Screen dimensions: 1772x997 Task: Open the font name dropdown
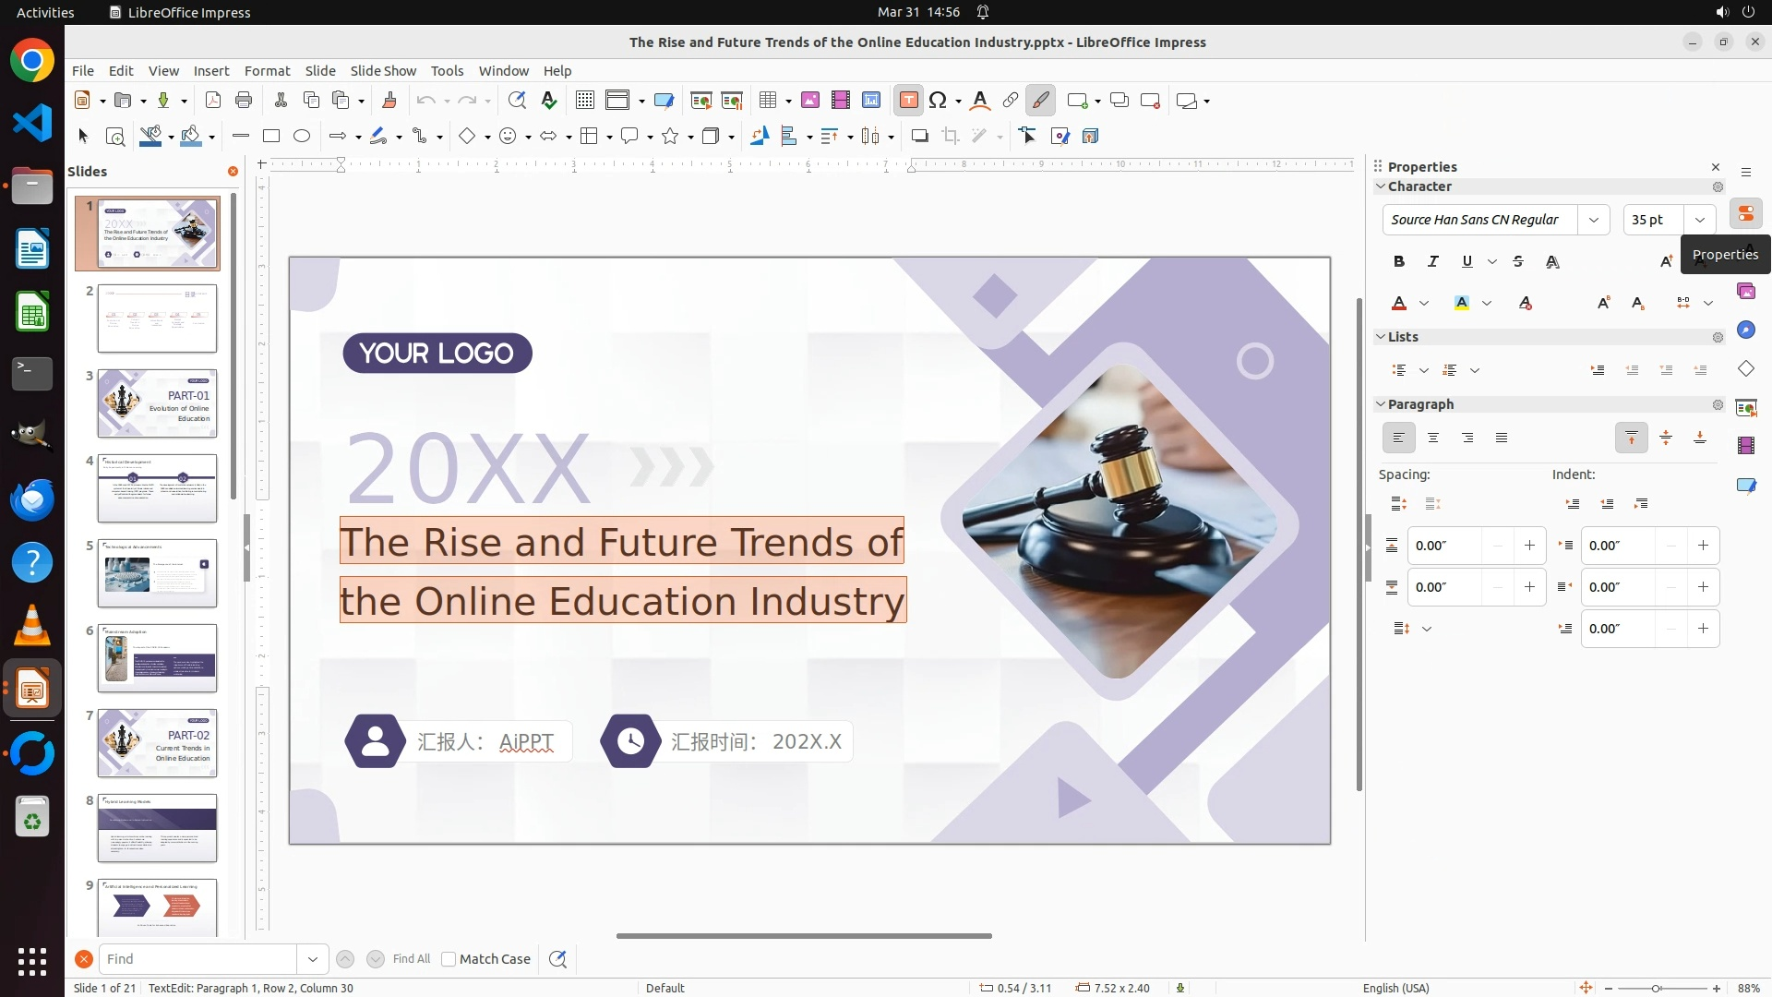[1594, 220]
